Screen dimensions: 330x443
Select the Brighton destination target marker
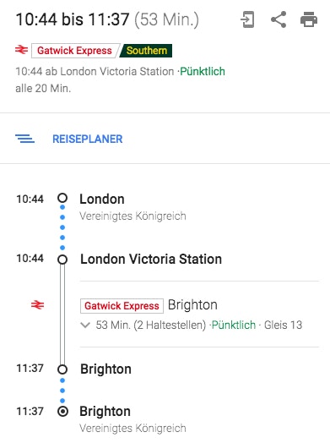click(x=62, y=412)
